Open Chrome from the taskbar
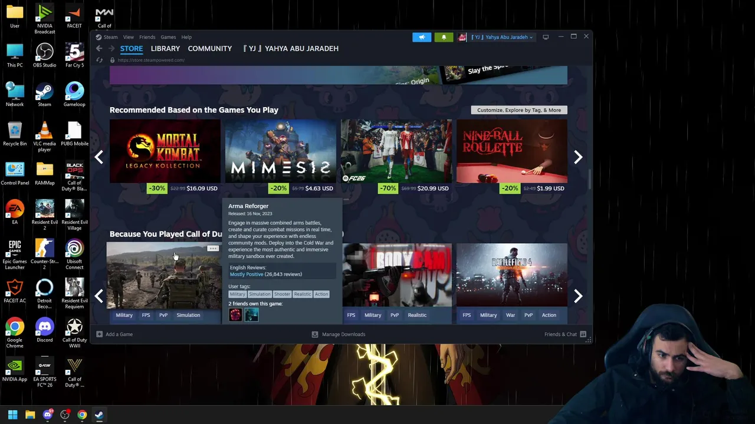The height and width of the screenshot is (424, 755). click(x=82, y=415)
